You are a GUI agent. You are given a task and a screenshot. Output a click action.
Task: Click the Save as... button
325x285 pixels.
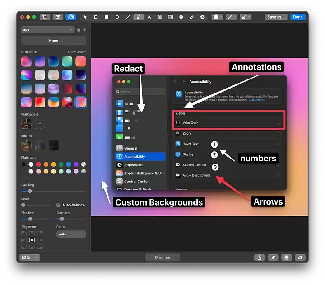[x=276, y=17]
